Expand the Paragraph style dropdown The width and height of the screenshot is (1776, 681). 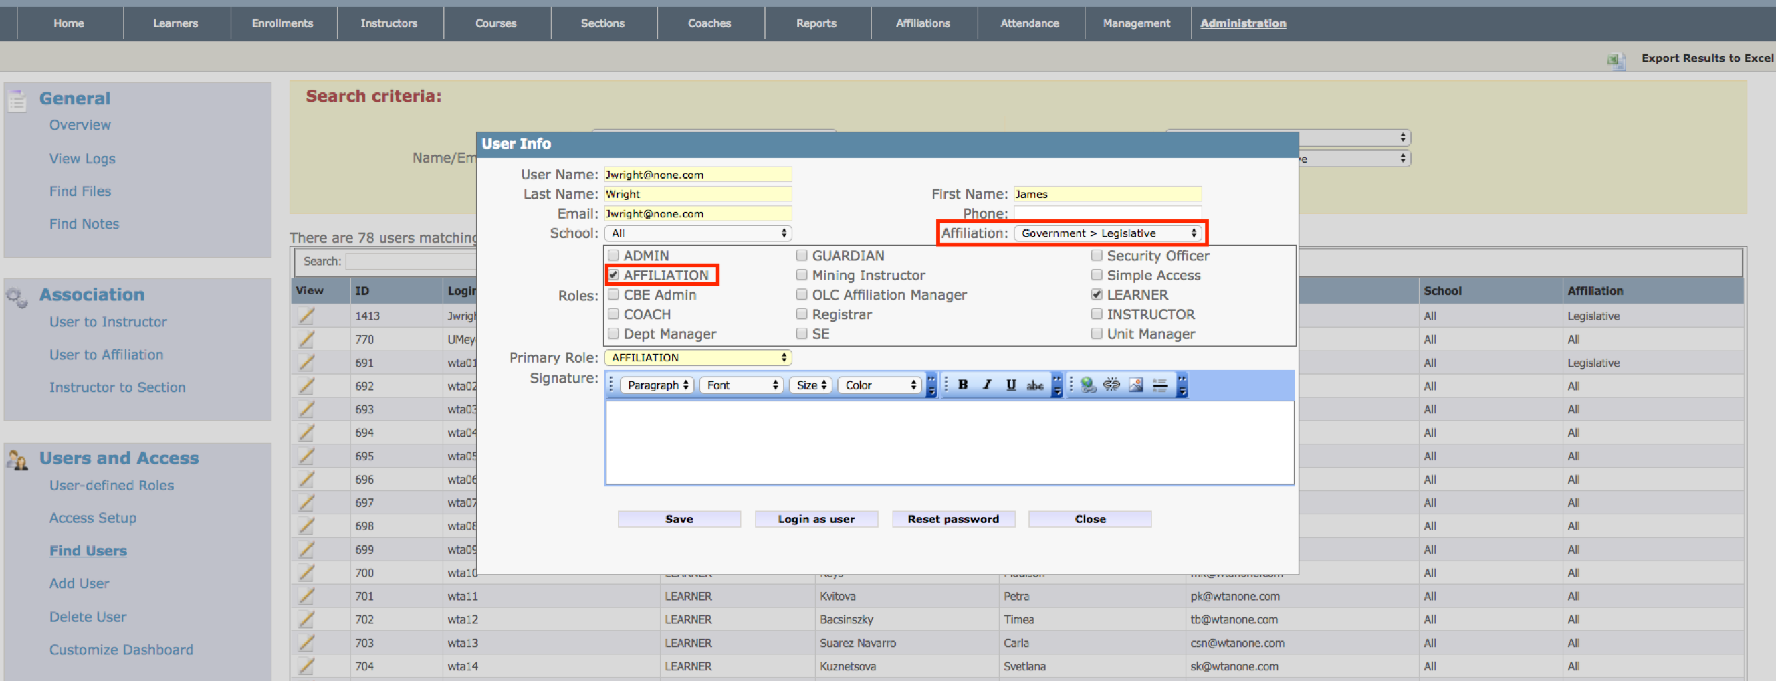point(657,385)
